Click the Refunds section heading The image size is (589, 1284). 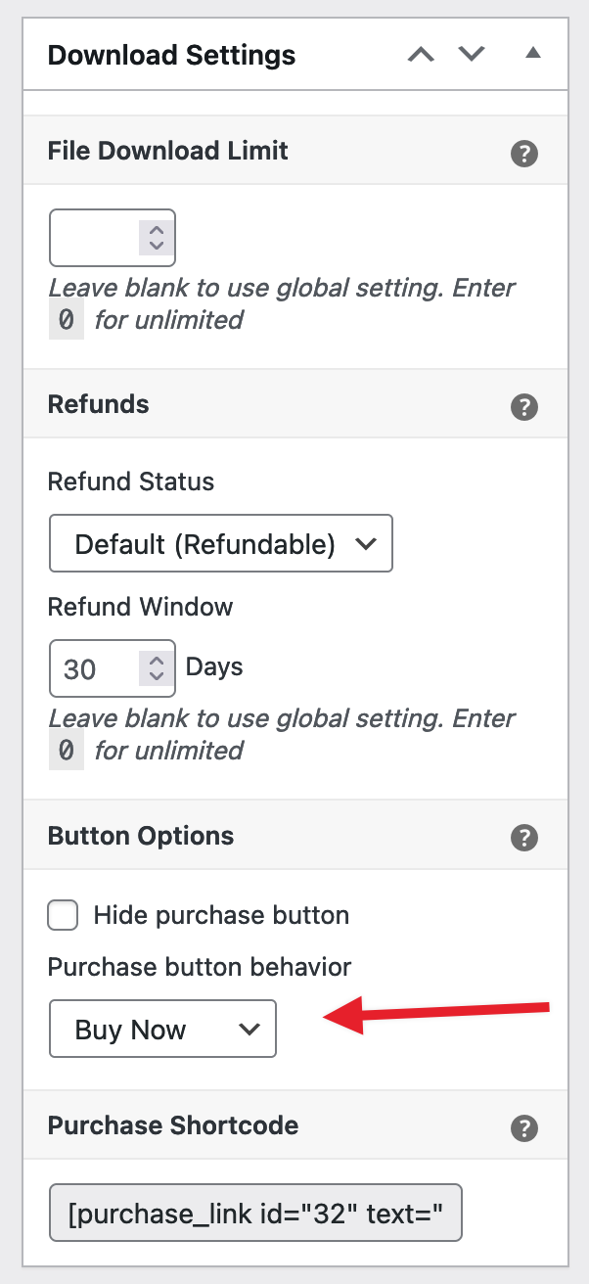99,405
